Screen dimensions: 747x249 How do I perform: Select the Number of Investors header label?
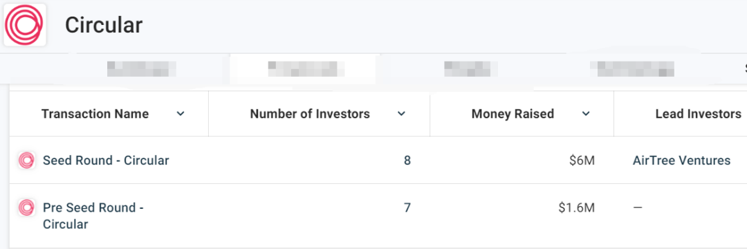point(310,114)
